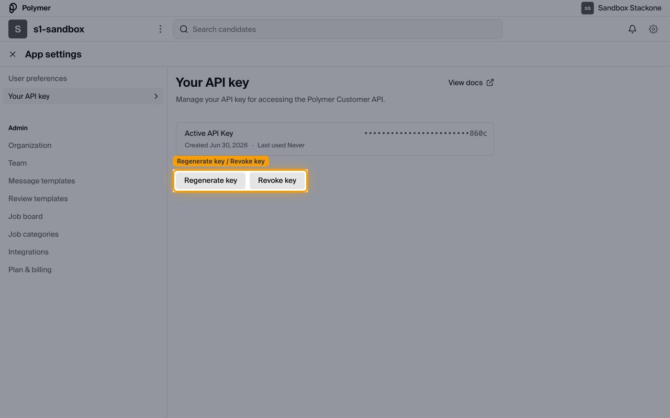Click the chevron next to Your API key
This screenshot has width=670, height=418.
click(x=156, y=96)
